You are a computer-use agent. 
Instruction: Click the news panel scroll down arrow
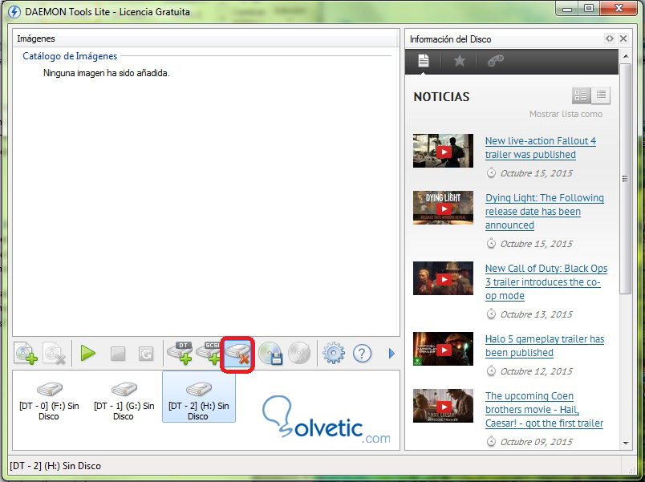tap(626, 444)
